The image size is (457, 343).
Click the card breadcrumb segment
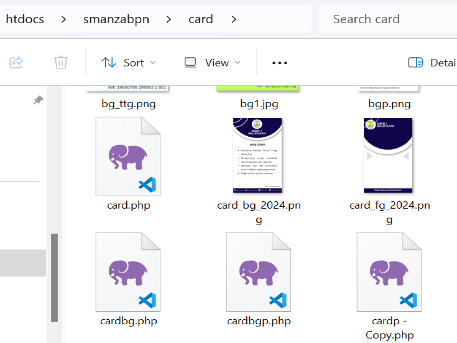coord(200,19)
